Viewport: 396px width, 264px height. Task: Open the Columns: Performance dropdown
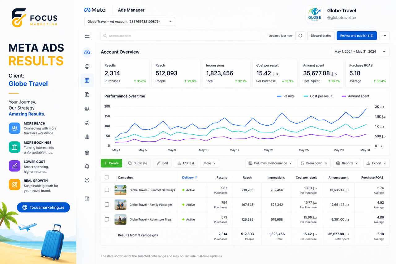pyautogui.click(x=270, y=163)
